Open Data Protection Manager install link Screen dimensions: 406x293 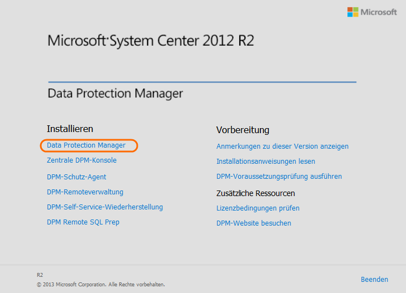click(86, 145)
